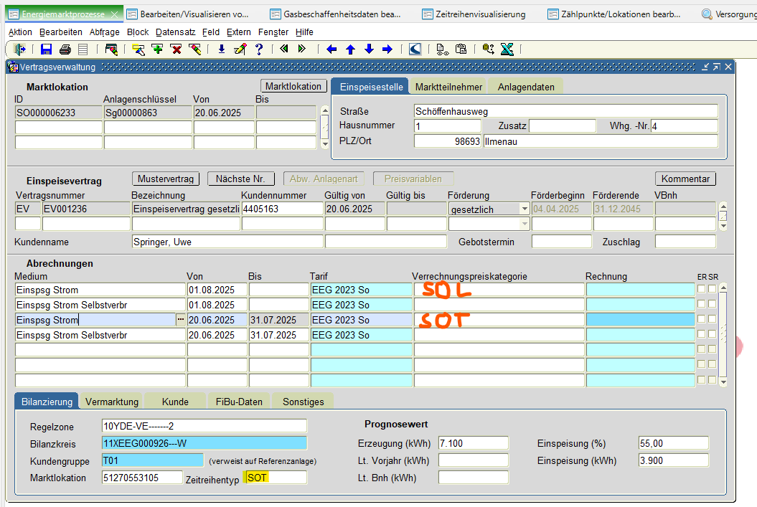Tick the SR checkbox in first Abrechnungen row
Screen dimensions: 757x507
(x=713, y=289)
